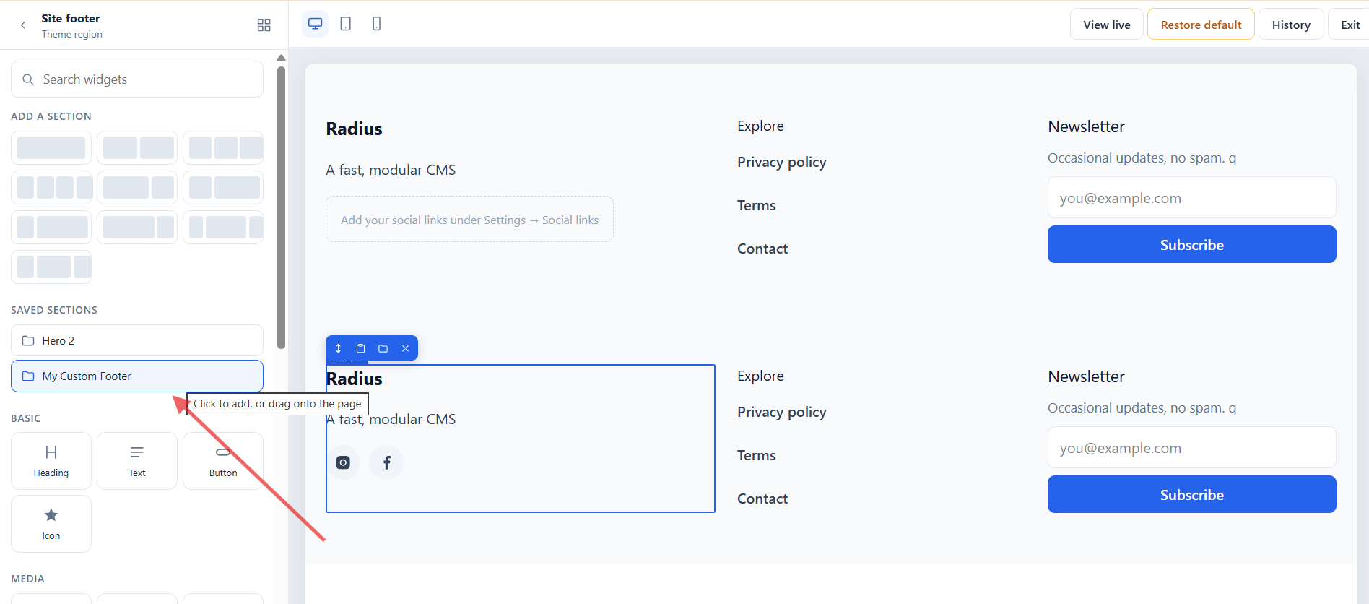Open Privacy policy link in the lower footer
1369x604 pixels.
coord(781,412)
